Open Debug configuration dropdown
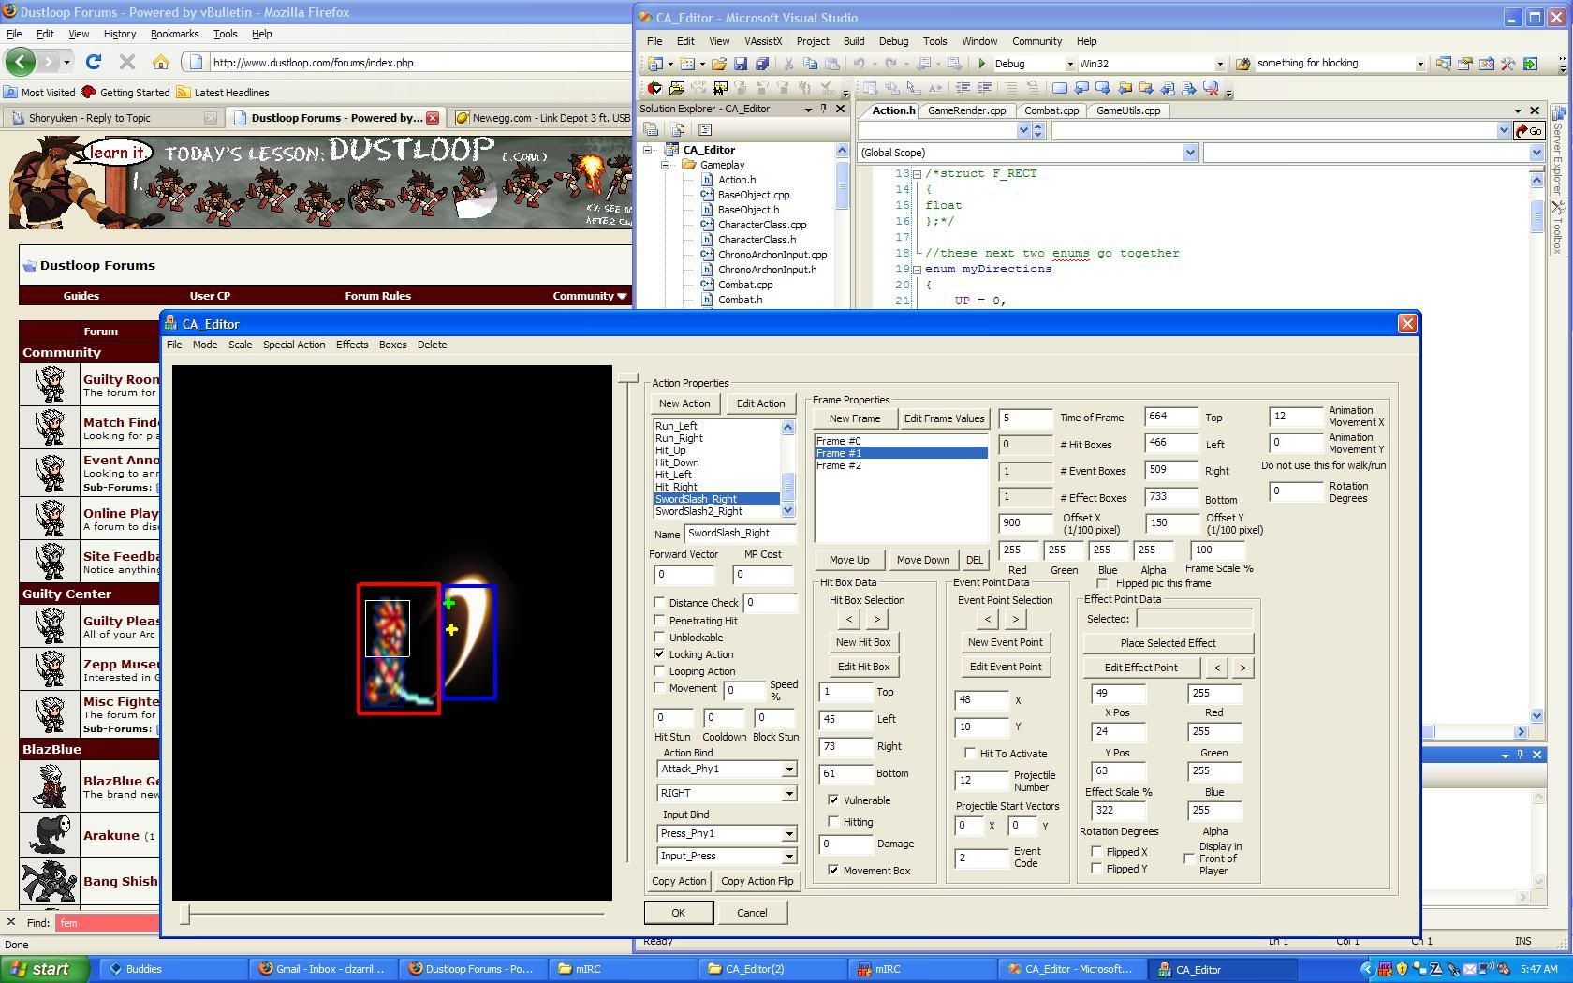This screenshot has height=983, width=1573. tap(1070, 64)
